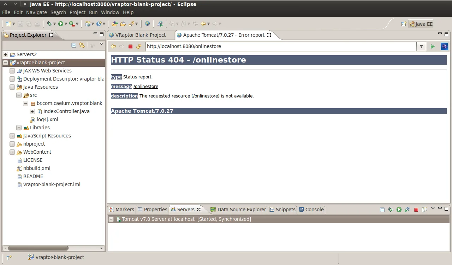Collapse the src folder node

19,95
